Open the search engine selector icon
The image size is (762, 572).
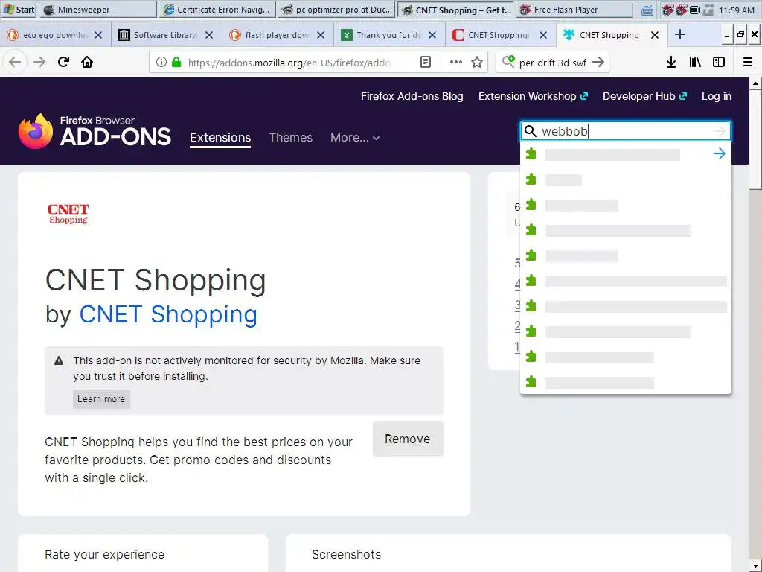tap(508, 61)
